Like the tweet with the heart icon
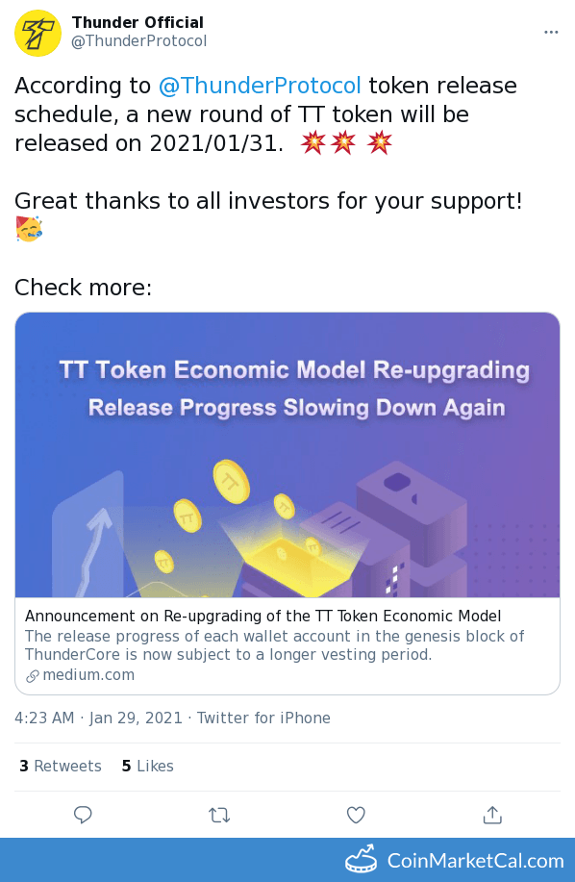 pyautogui.click(x=356, y=815)
